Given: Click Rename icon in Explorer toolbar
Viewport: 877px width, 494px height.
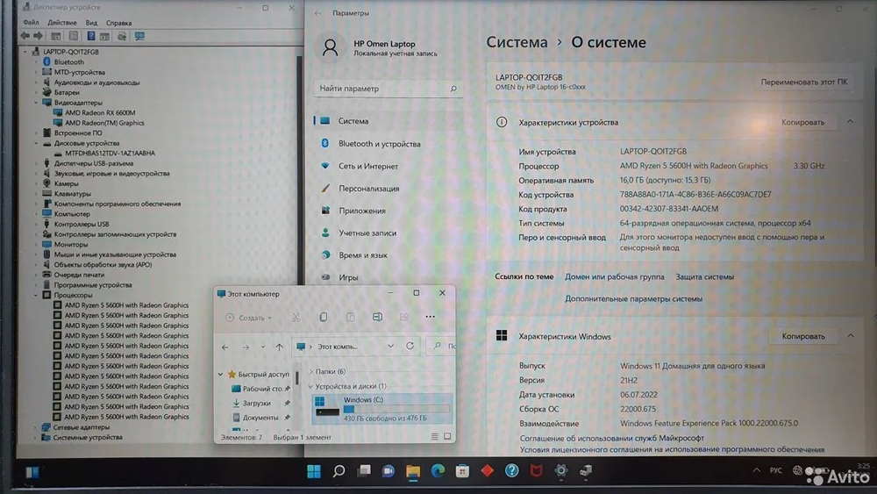Looking at the screenshot, I should (377, 318).
